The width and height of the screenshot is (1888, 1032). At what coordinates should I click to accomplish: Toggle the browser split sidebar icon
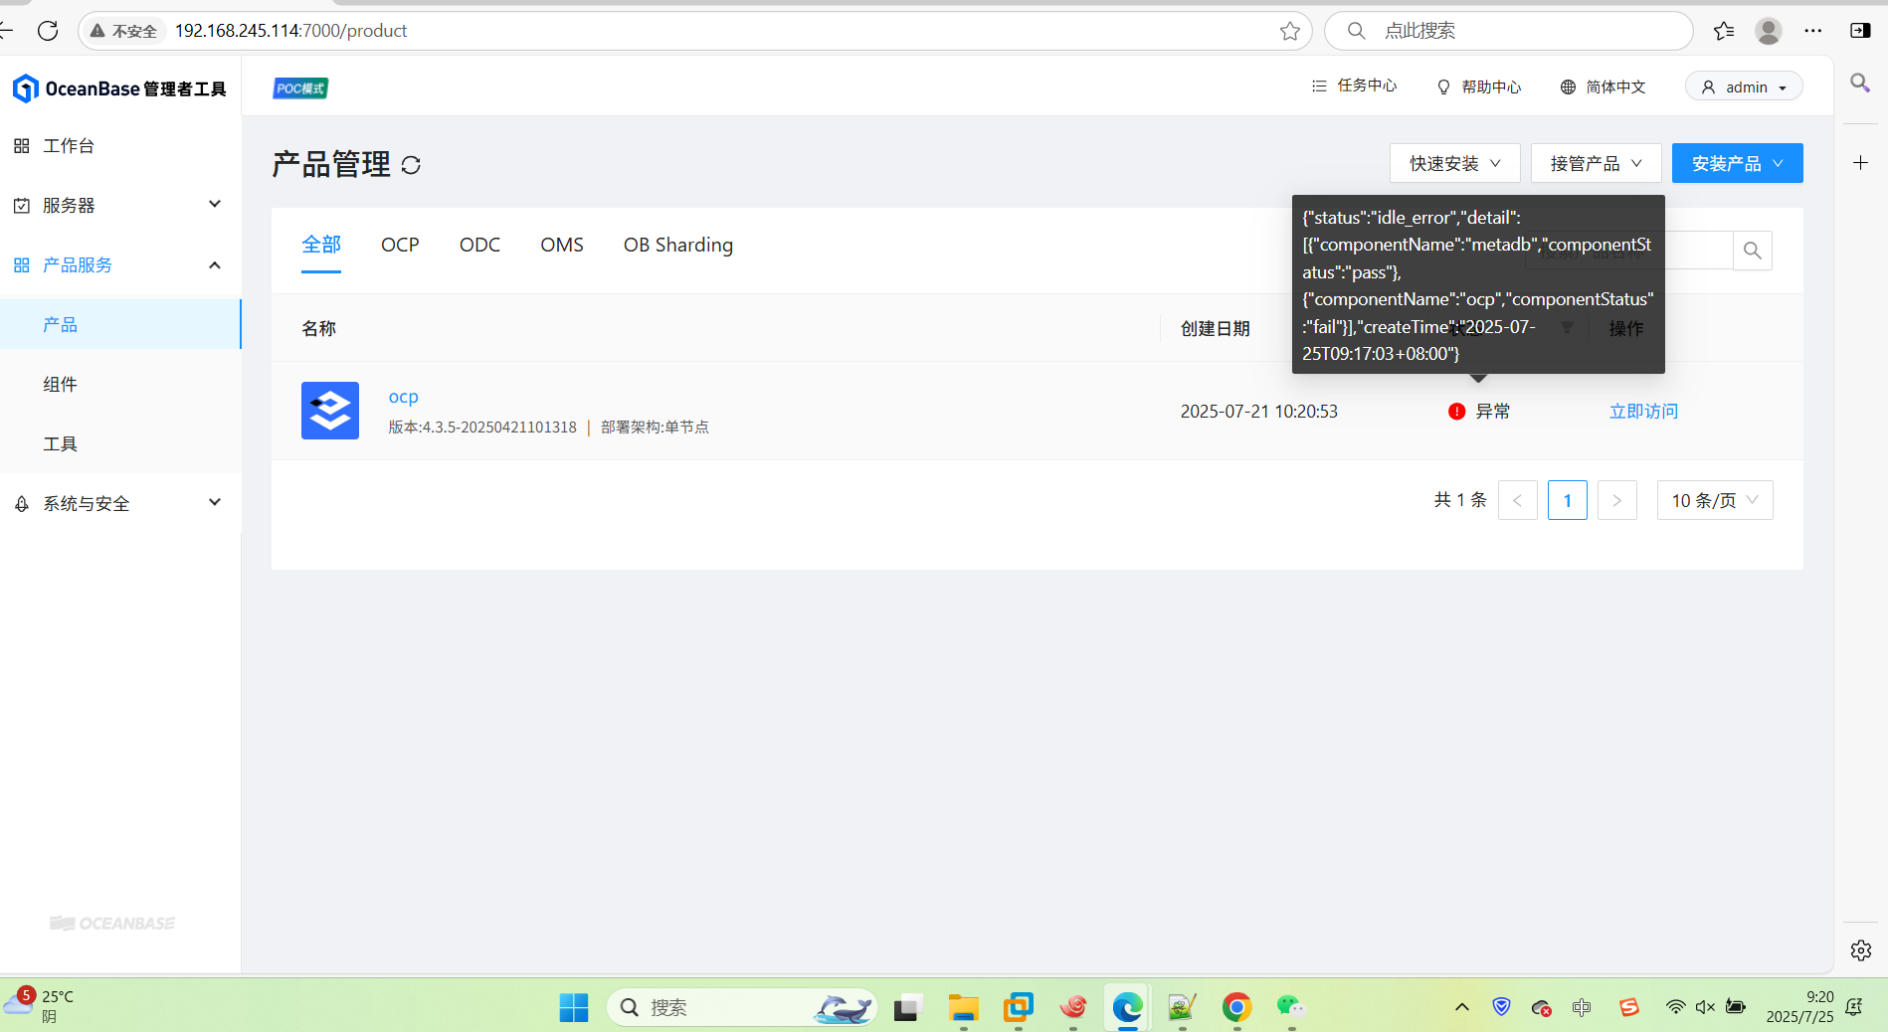(x=1859, y=31)
